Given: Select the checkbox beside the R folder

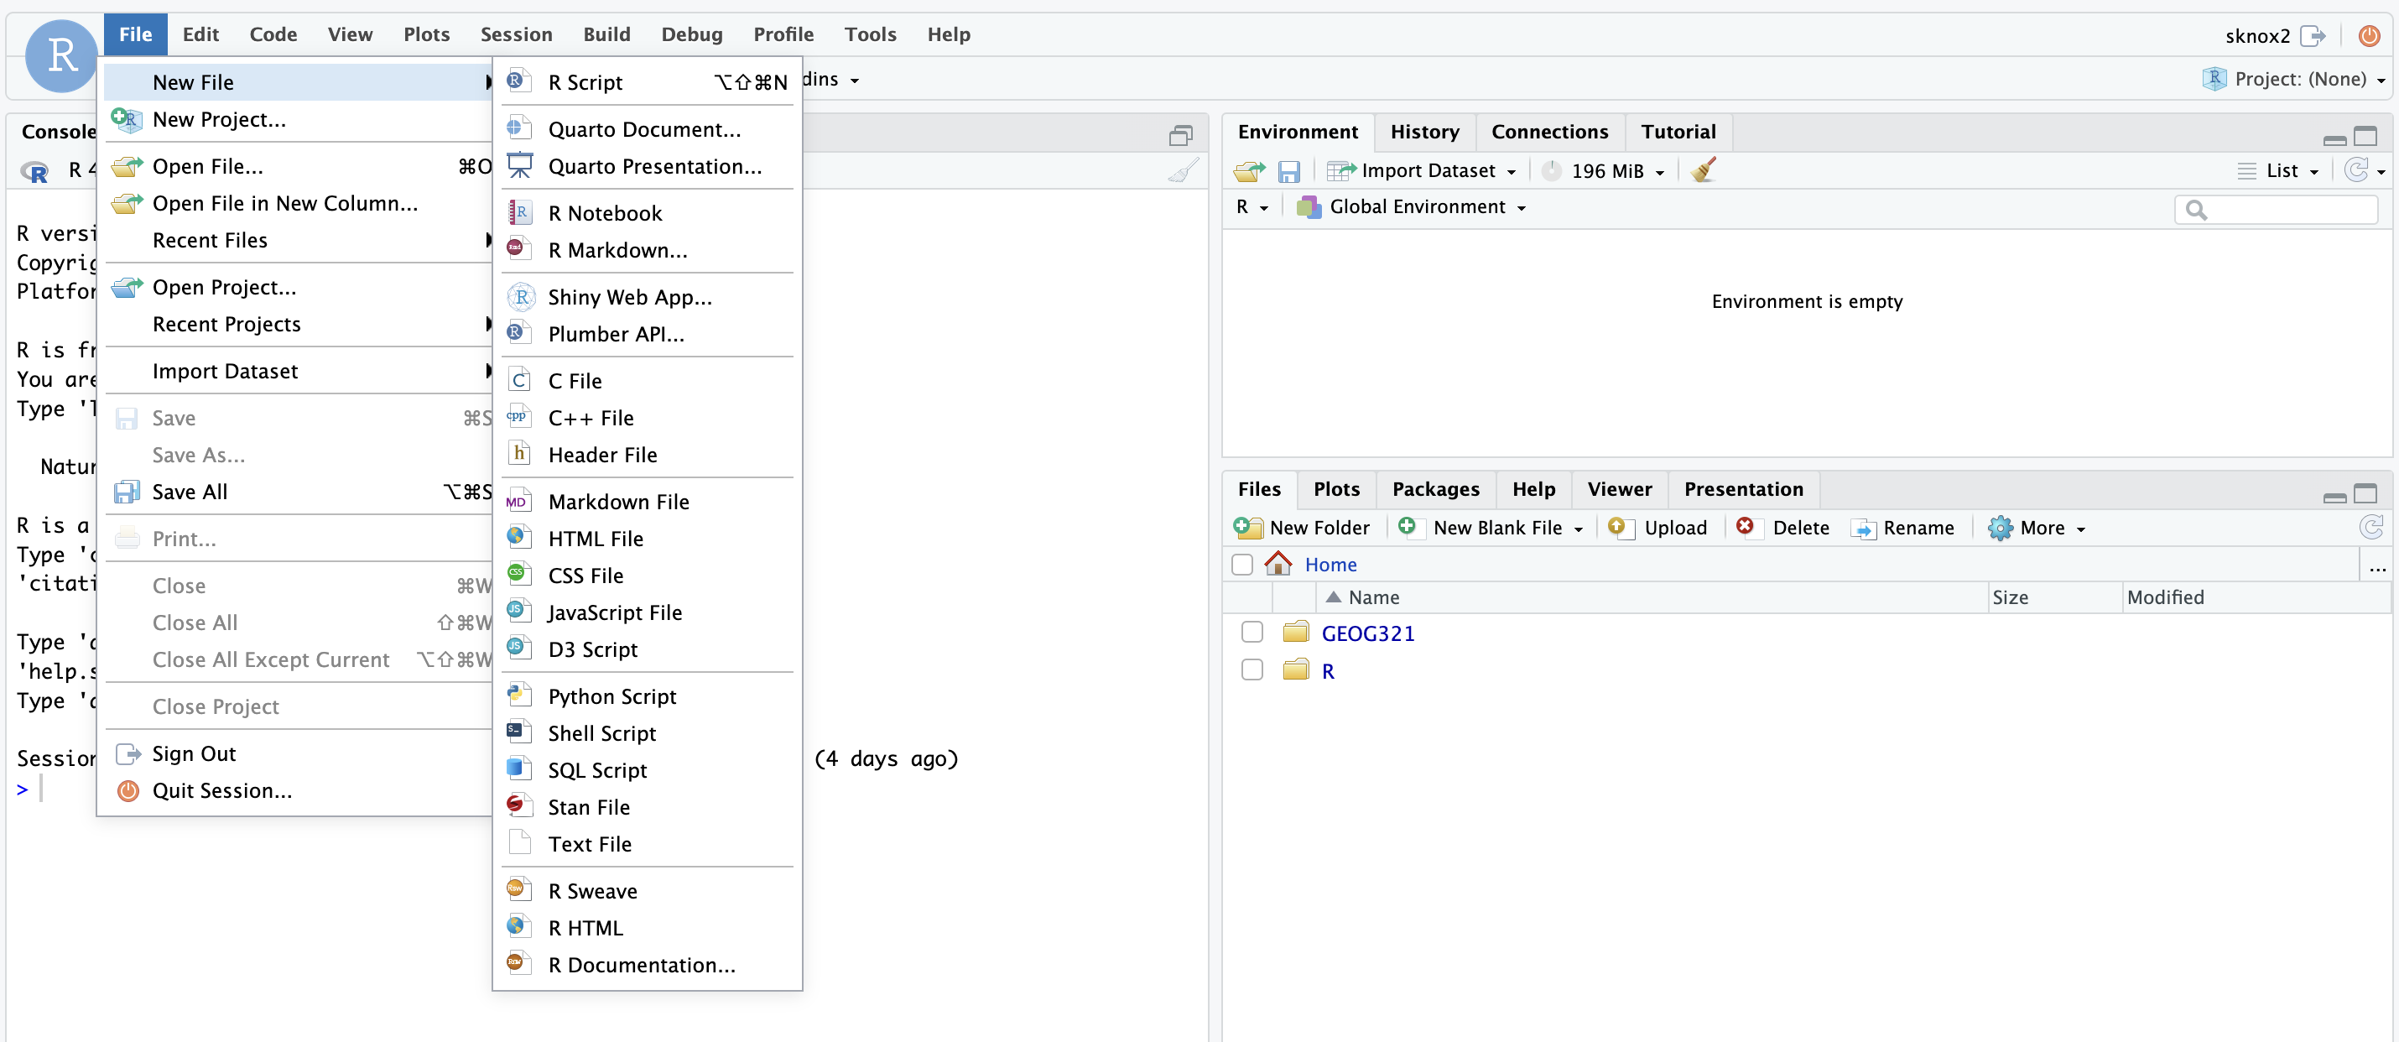Looking at the screenshot, I should (x=1252, y=669).
